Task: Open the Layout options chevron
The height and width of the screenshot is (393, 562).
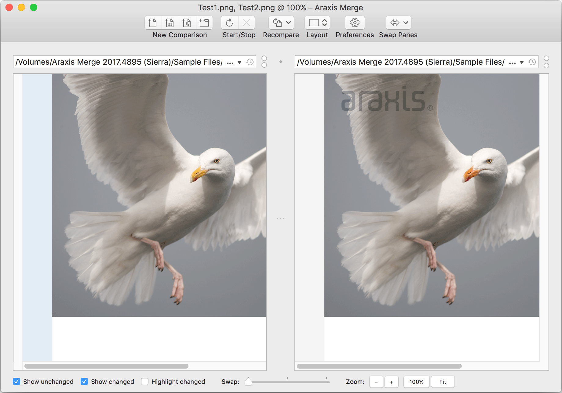Action: point(325,23)
